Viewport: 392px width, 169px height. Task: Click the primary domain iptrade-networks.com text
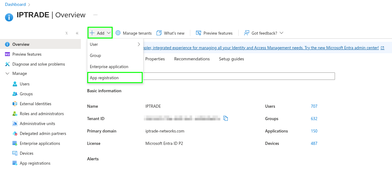click(165, 131)
